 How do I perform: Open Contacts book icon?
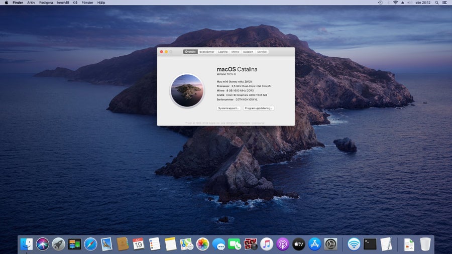[x=123, y=244]
